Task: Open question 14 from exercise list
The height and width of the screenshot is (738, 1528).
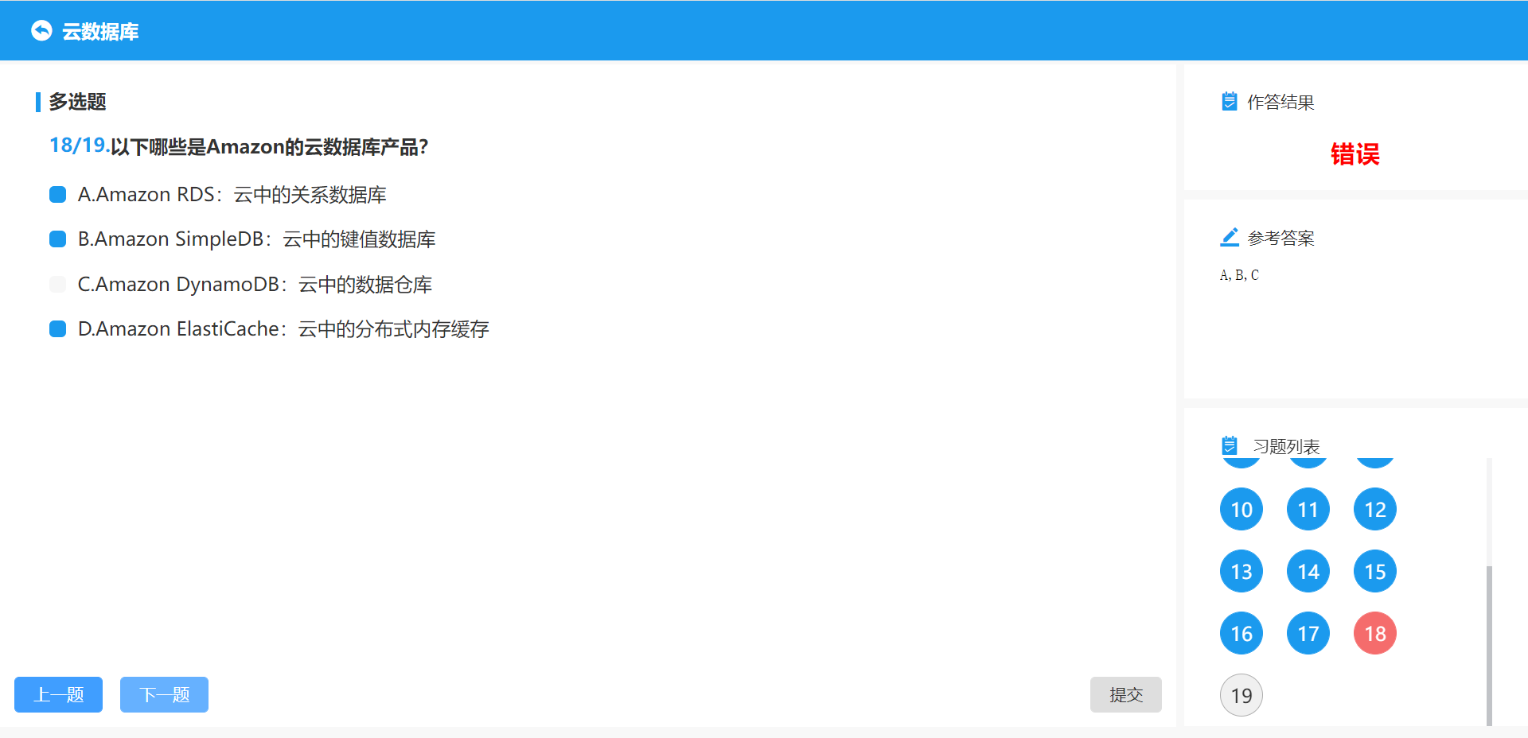Action: pos(1308,571)
